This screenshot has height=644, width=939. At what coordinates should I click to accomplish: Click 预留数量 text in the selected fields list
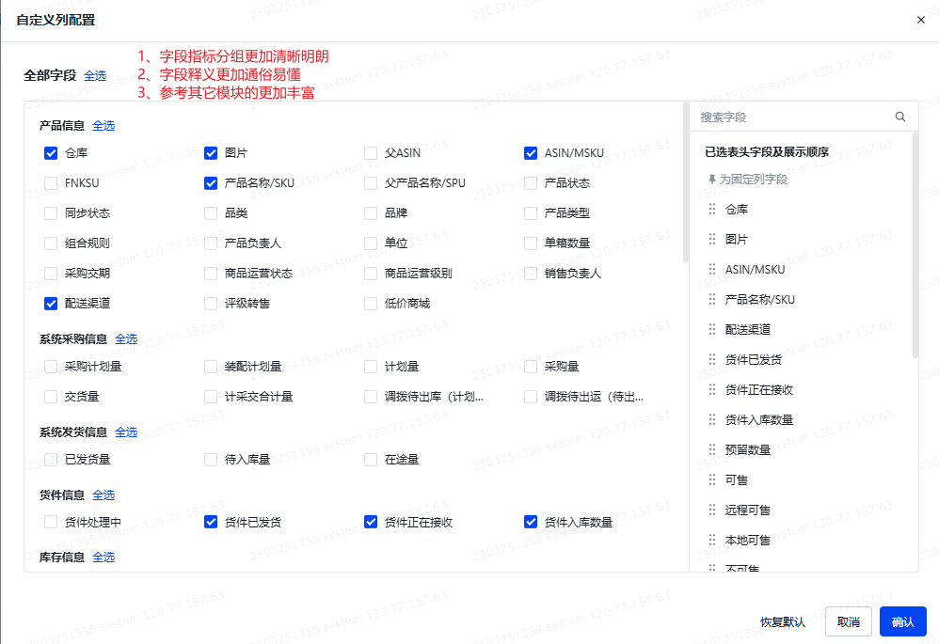coord(747,449)
